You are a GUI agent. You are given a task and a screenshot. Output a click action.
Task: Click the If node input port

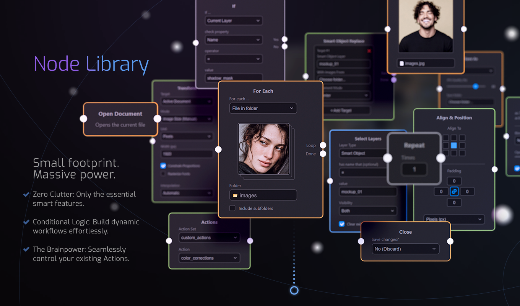click(196, 43)
